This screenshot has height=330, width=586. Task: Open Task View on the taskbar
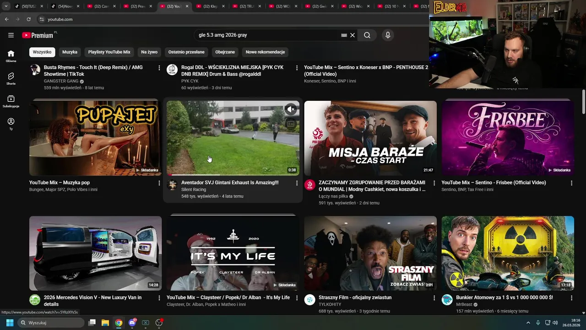tap(92, 323)
